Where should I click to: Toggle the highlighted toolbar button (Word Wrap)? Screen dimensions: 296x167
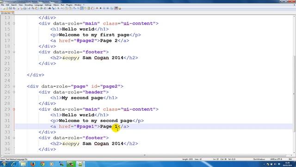81,8
